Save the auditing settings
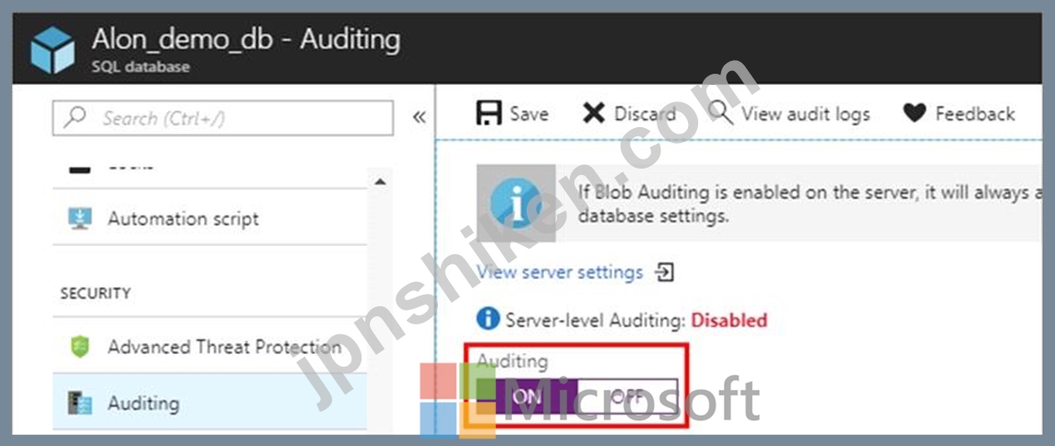This screenshot has width=1055, height=446. coord(513,113)
